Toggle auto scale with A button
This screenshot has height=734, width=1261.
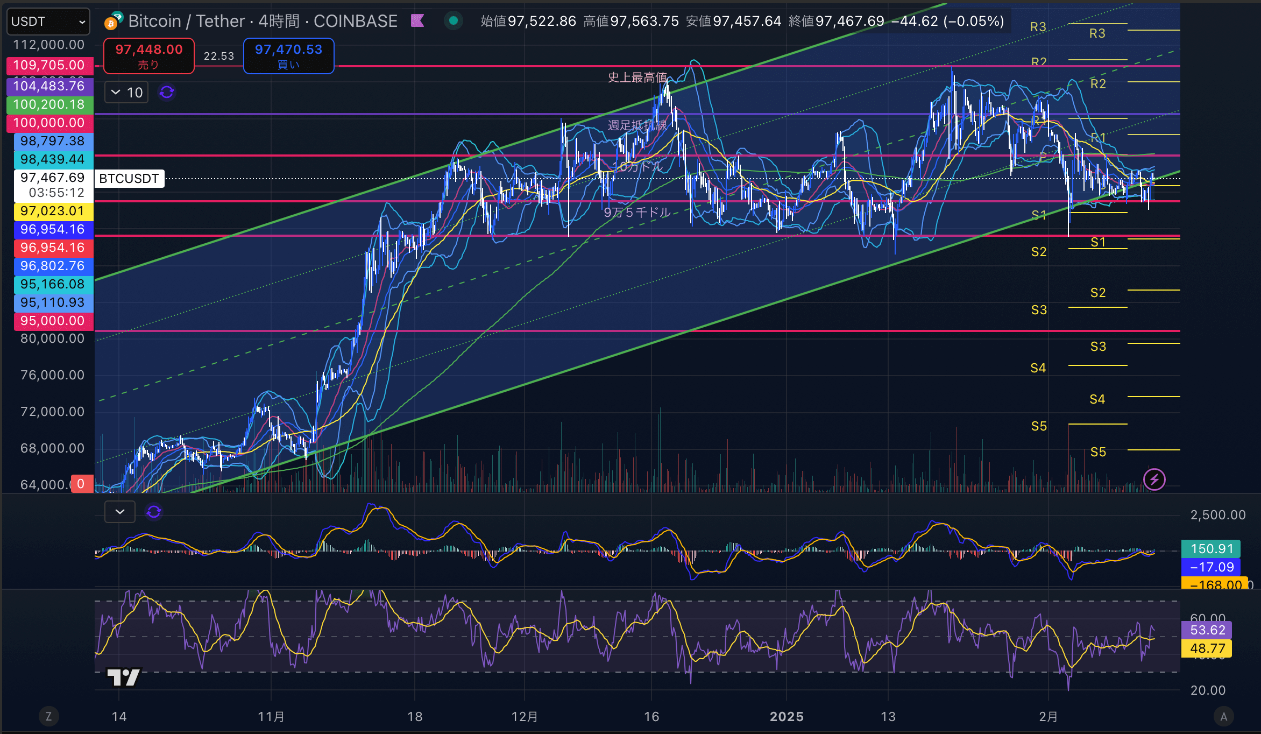(1224, 716)
